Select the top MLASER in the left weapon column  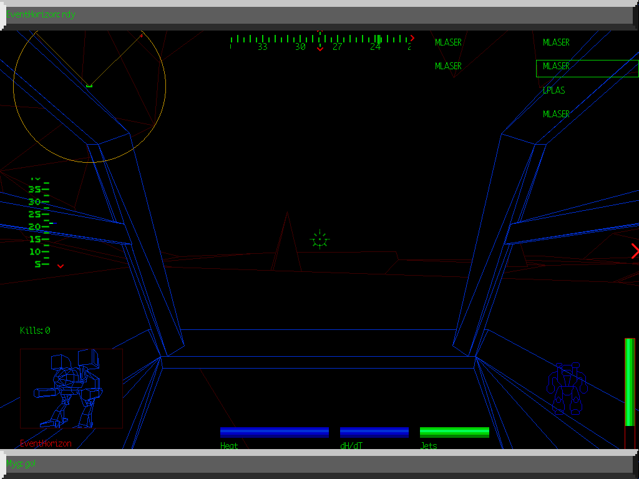coord(448,42)
